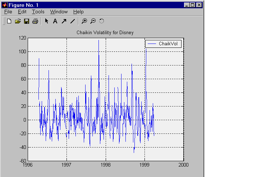
Task: Click the New Figure toolbar icon
Action: pos(9,21)
